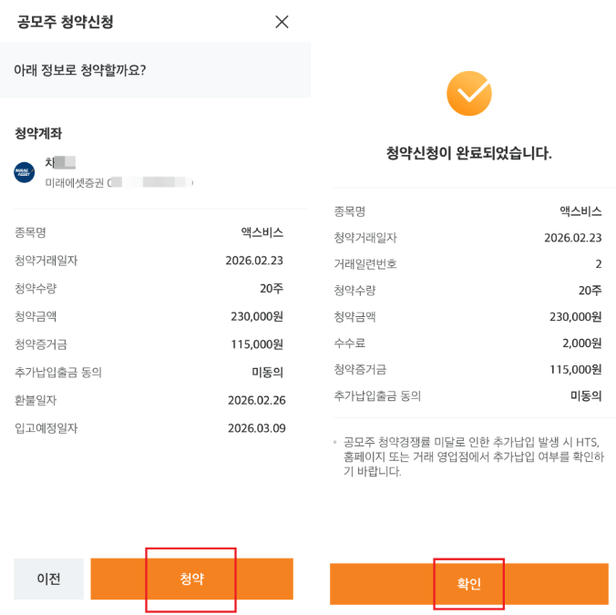The image size is (616, 615).
Task: Tap the notice about 추가납입 in HTS
Action: pyautogui.click(x=474, y=456)
